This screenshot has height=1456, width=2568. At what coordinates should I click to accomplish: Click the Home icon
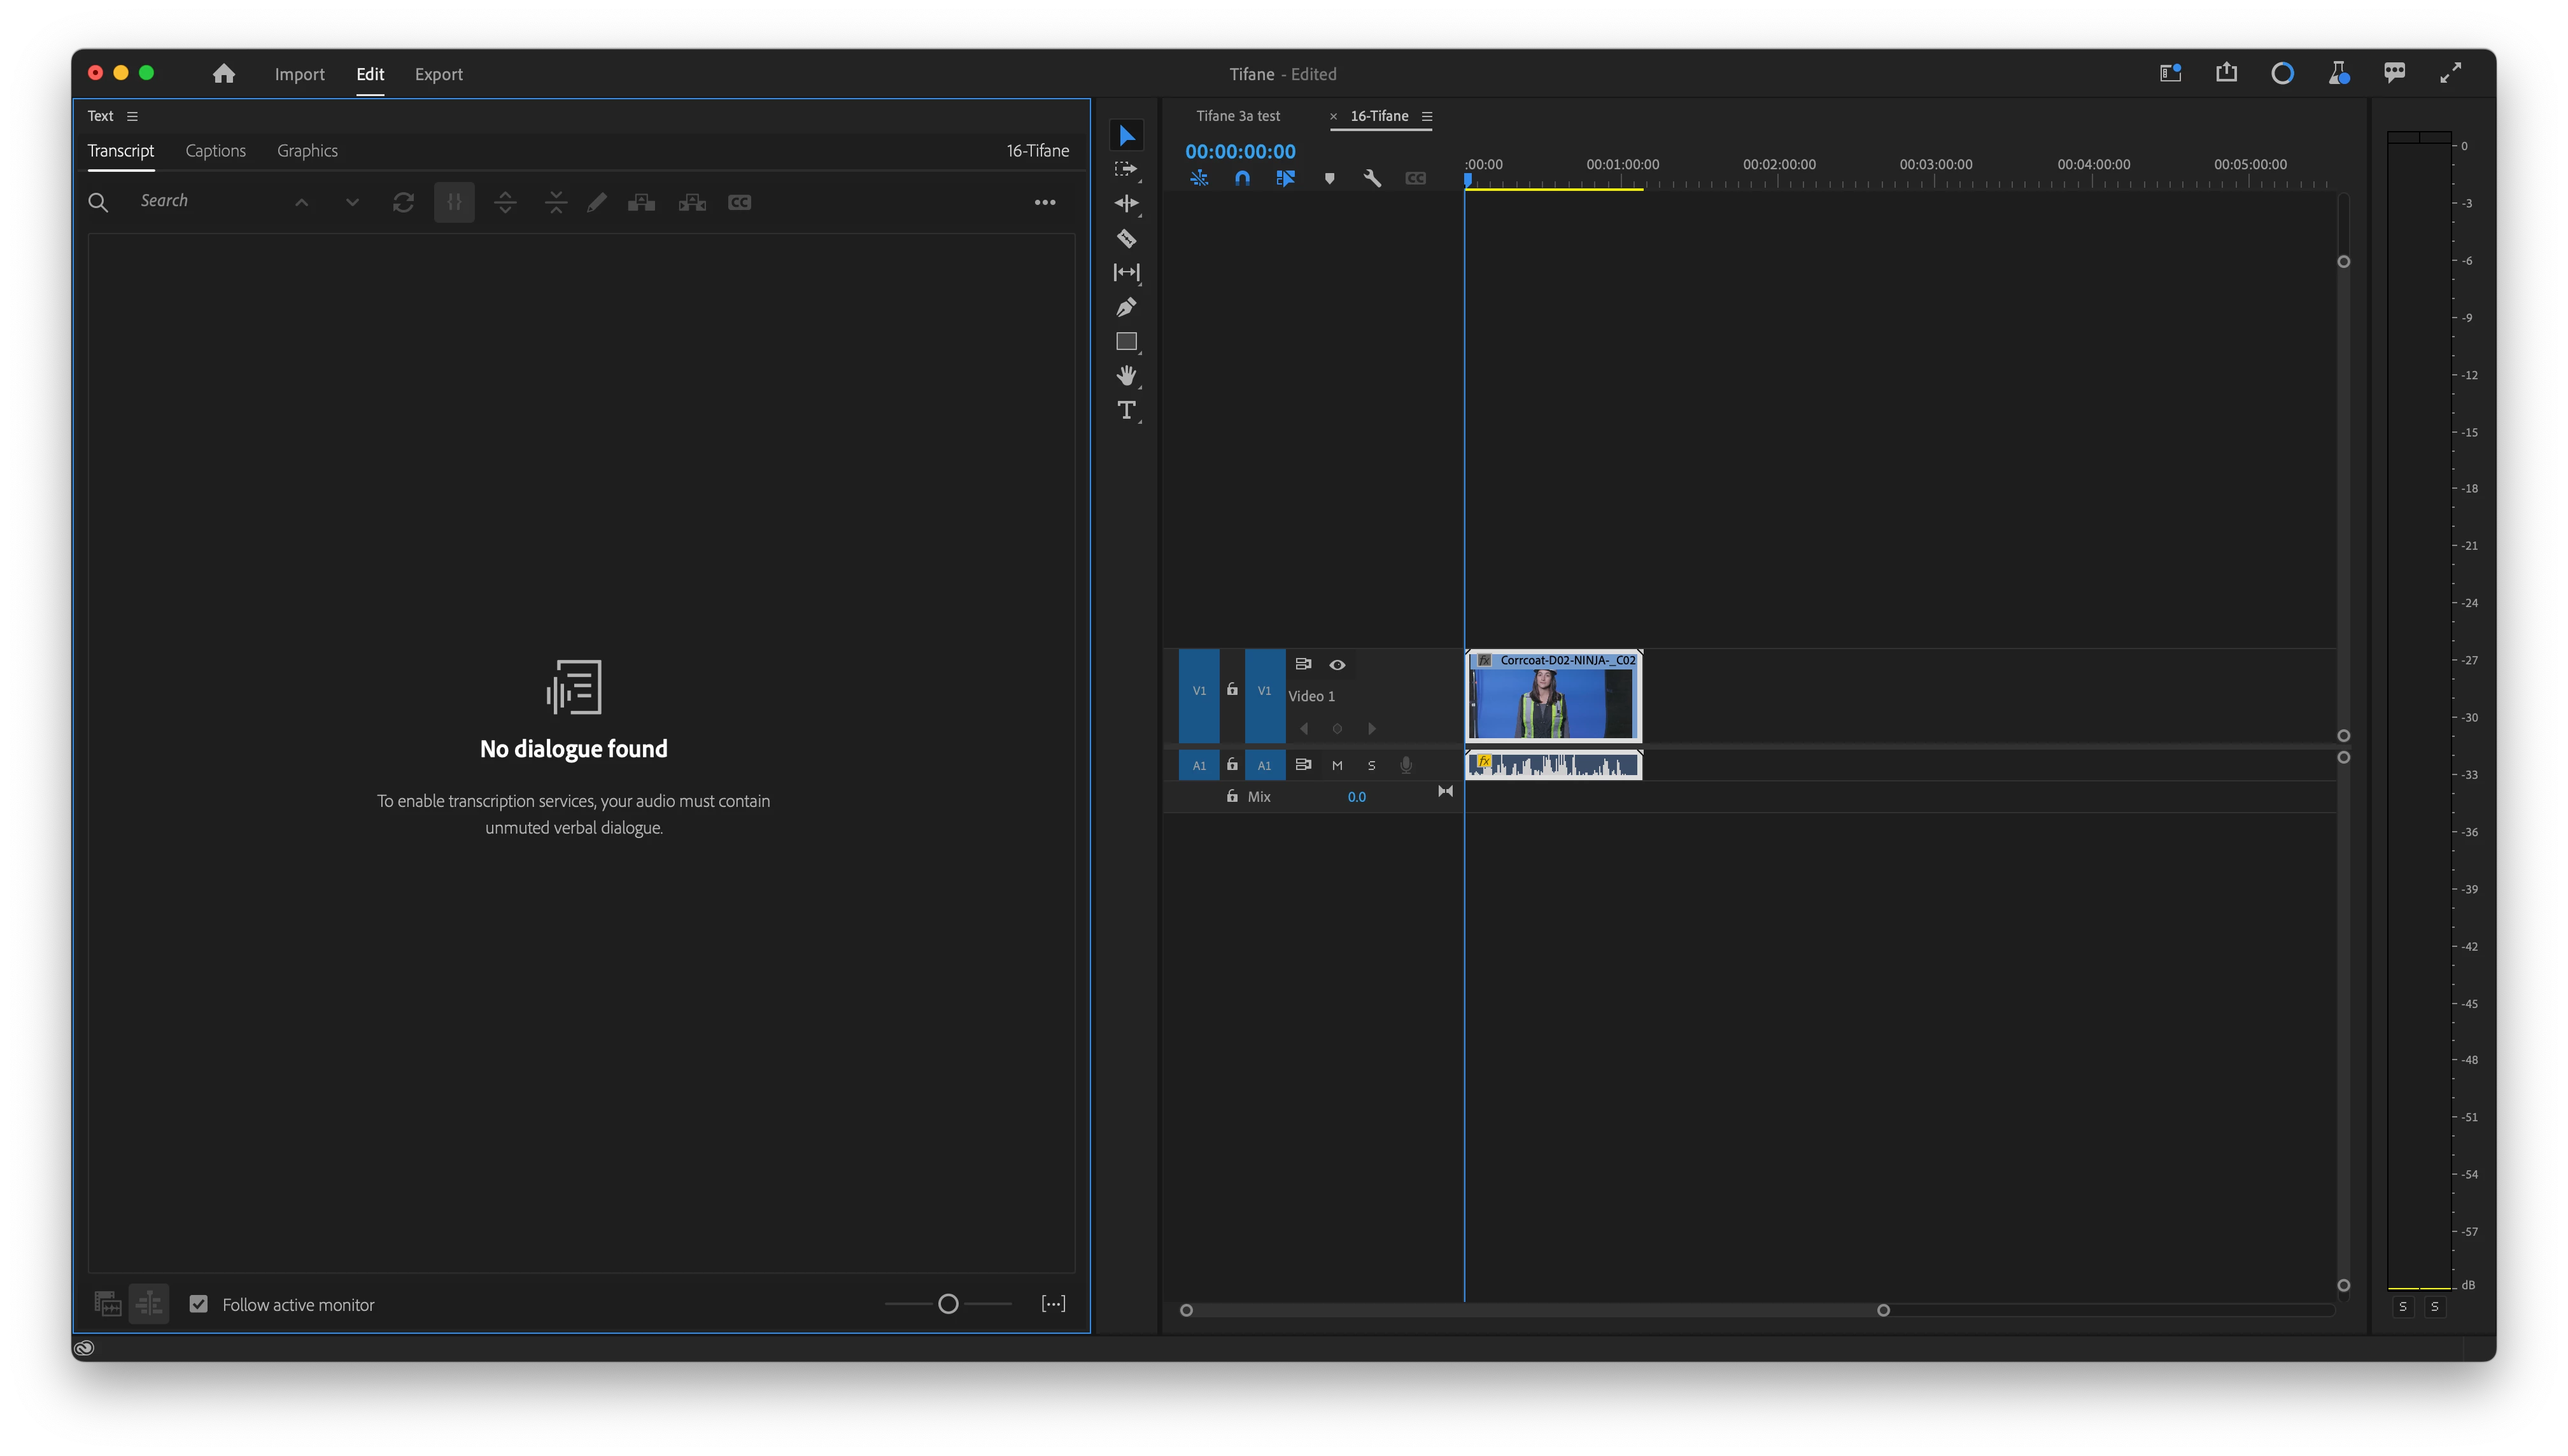tap(224, 74)
